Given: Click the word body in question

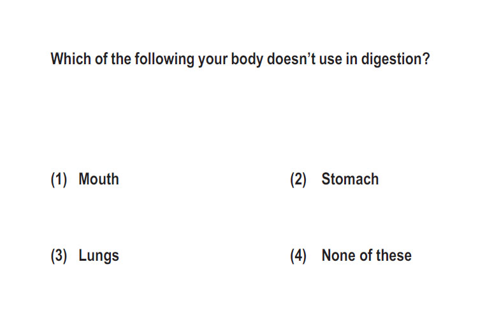Looking at the screenshot, I should tap(247, 59).
